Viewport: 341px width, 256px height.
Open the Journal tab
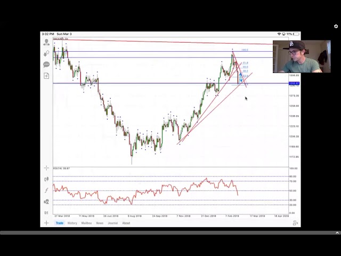tap(112, 223)
